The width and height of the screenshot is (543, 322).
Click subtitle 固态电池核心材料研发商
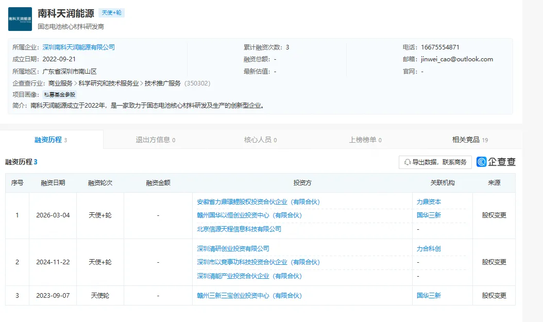coord(71,27)
